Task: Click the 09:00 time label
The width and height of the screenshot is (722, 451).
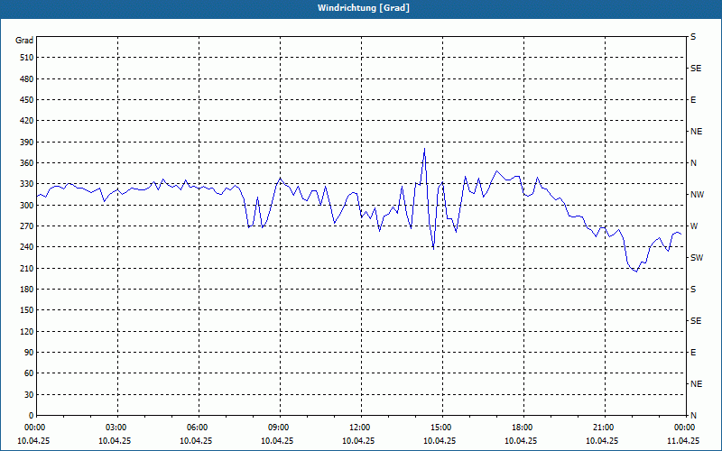Action: (278, 428)
